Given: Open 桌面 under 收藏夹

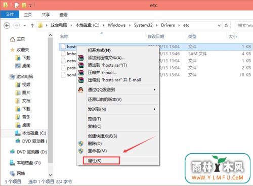Looking at the screenshot, I should click(26, 66).
